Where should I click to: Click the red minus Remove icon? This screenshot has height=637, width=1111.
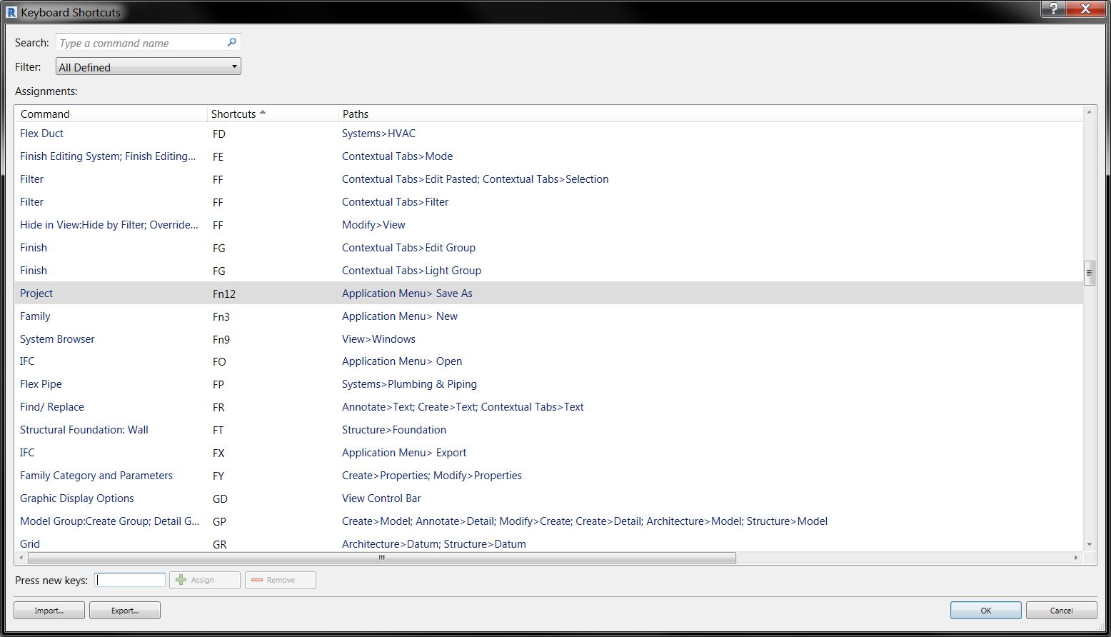tap(258, 580)
